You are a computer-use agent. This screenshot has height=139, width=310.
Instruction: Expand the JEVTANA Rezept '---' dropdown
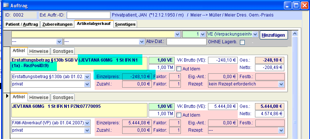coord(281,130)
